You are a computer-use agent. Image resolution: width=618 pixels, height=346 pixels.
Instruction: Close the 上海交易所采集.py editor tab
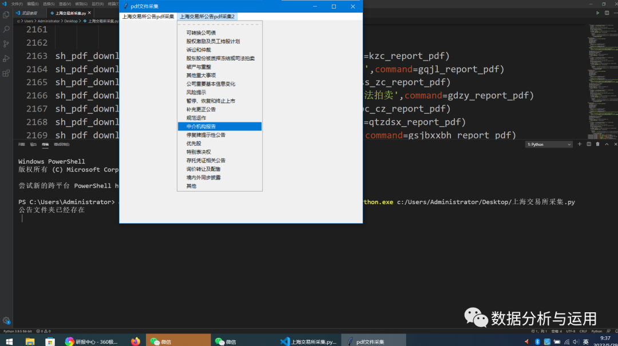[89, 13]
